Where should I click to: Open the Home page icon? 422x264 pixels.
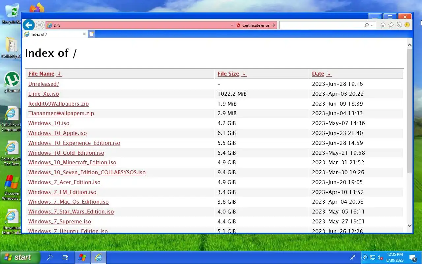pyautogui.click(x=383, y=25)
